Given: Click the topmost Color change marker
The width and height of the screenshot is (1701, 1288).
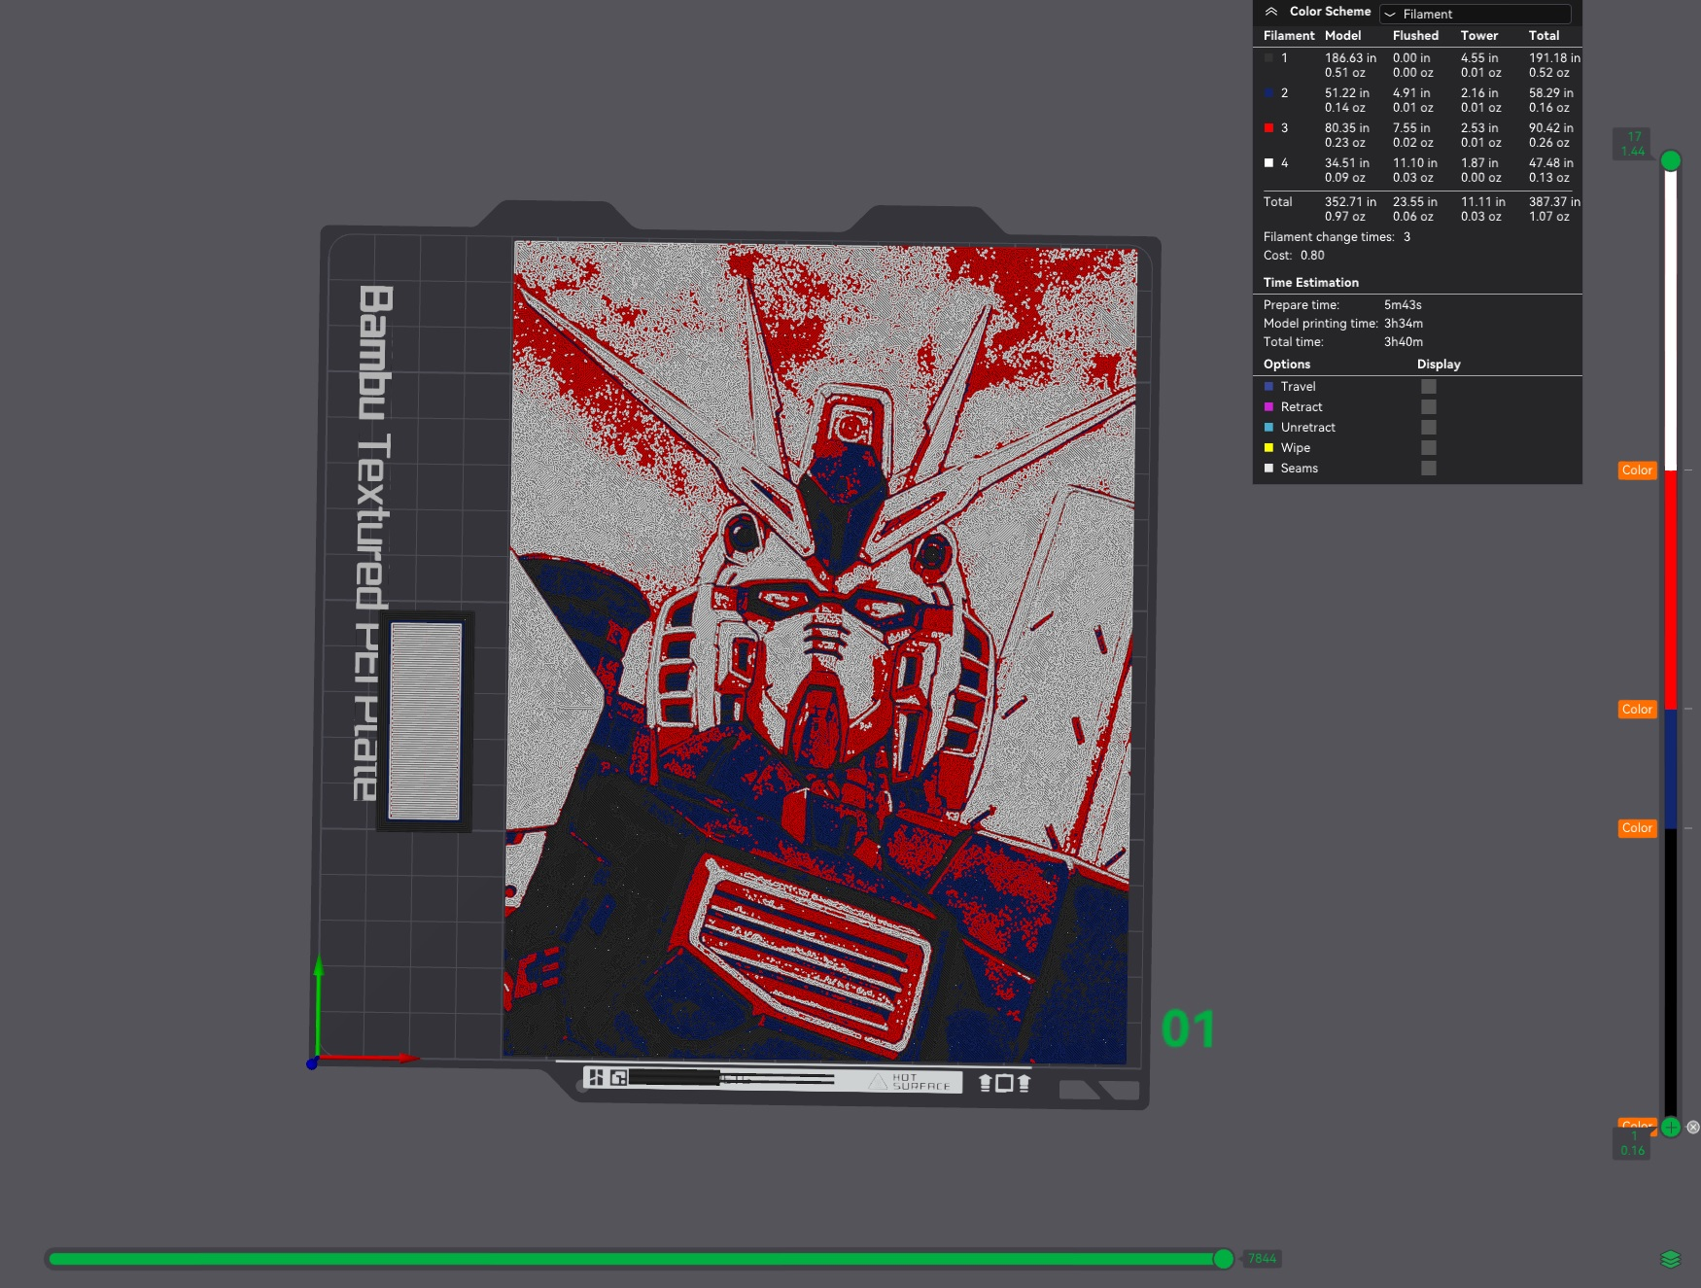Looking at the screenshot, I should click(1637, 470).
